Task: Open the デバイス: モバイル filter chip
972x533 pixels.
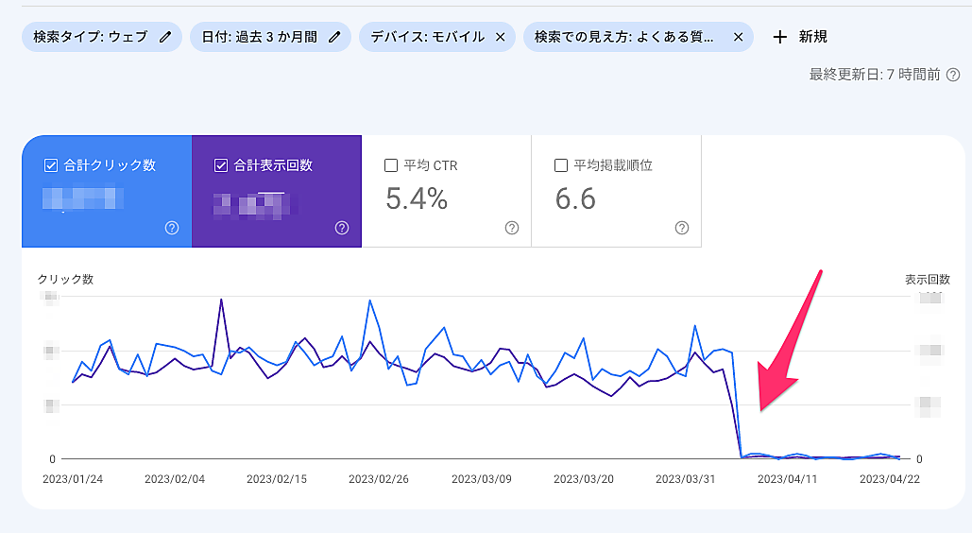Action: pos(427,37)
